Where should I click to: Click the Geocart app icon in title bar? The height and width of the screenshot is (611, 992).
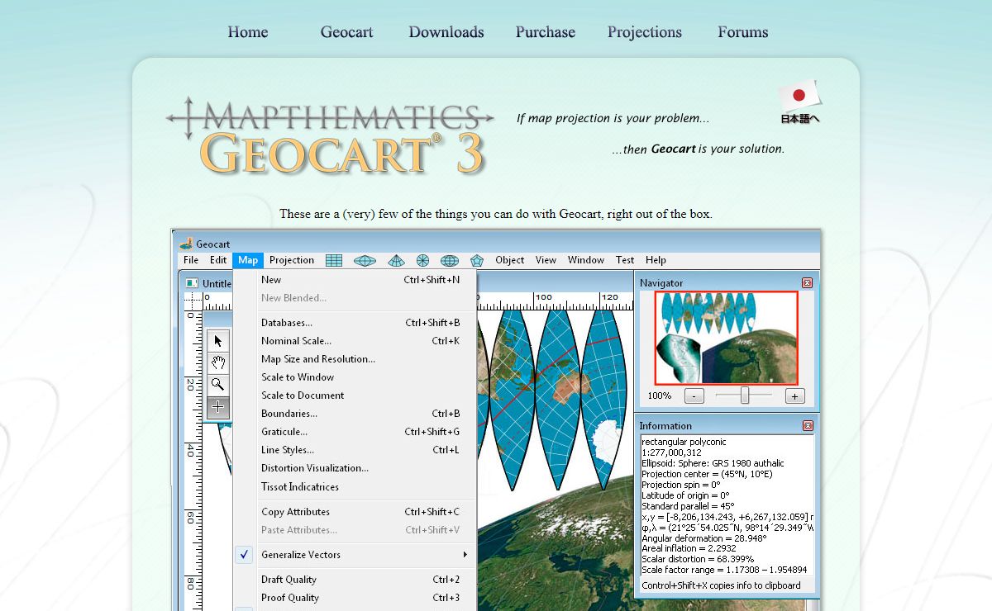click(x=186, y=244)
